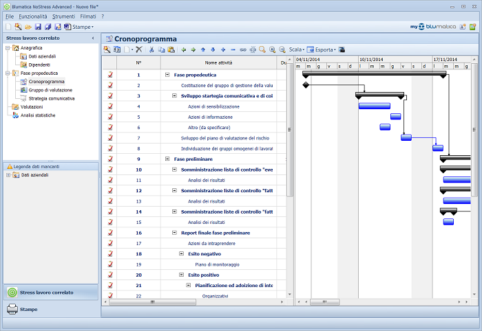Click the cut scissors icon in Cronoprogramma toolbar
The image size is (482, 331).
point(152,50)
